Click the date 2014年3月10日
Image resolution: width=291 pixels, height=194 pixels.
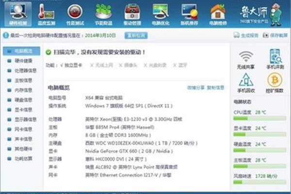100,35
